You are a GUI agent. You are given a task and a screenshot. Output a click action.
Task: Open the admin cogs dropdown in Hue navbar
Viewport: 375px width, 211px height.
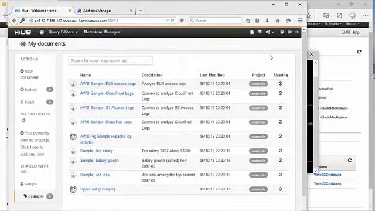tap(270, 32)
